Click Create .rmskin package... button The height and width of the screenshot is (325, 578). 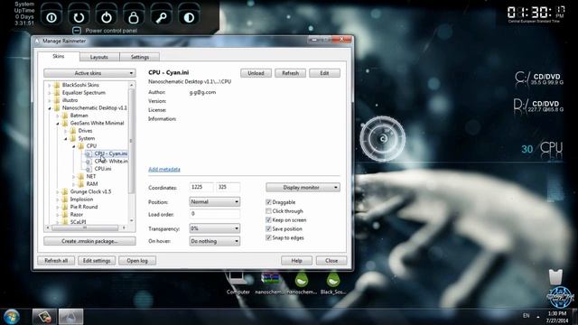coord(89,241)
